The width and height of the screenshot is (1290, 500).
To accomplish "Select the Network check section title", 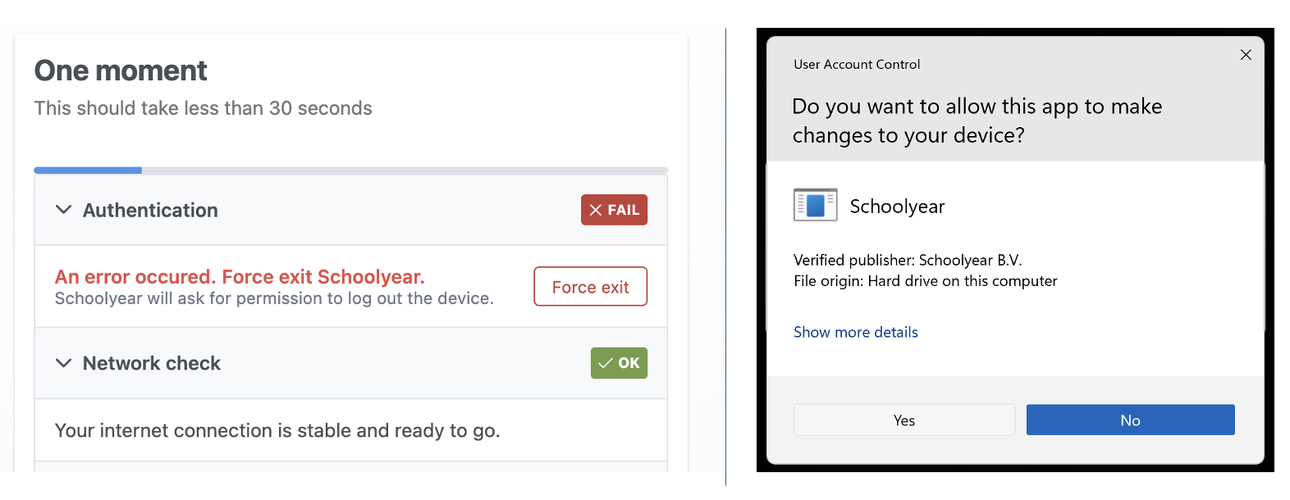I will click(152, 363).
